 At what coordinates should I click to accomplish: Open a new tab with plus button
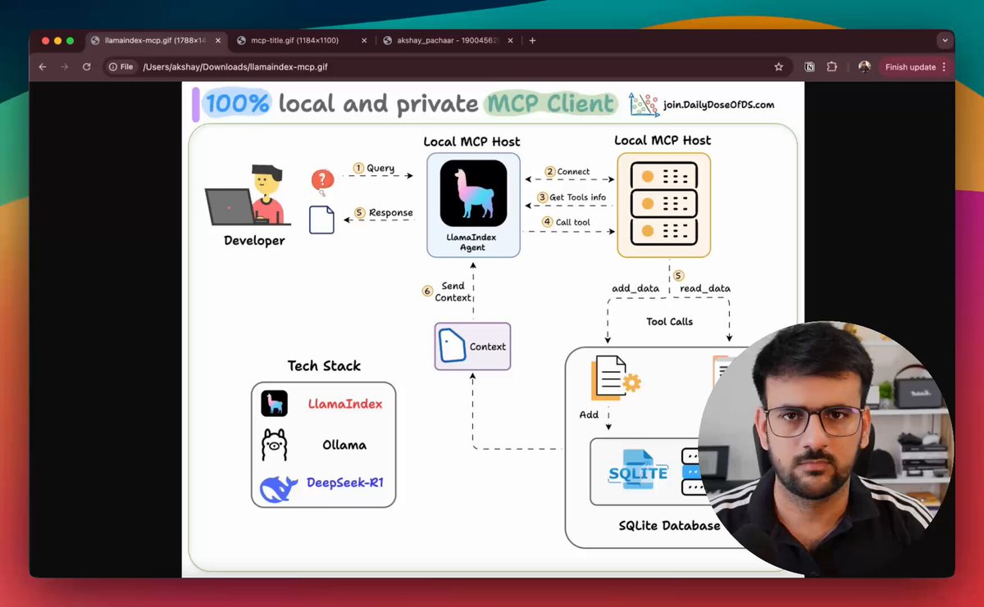click(x=532, y=40)
